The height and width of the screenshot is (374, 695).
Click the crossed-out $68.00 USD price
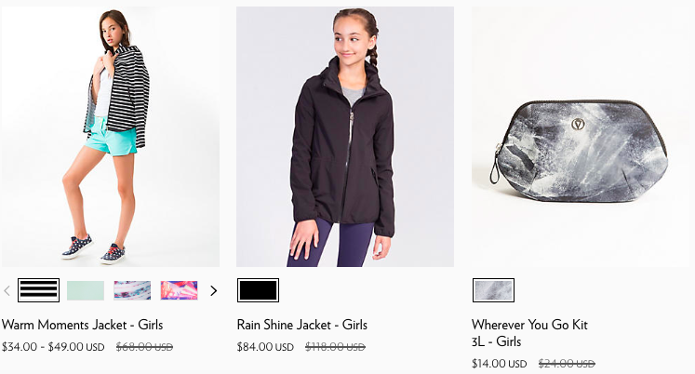tap(144, 346)
